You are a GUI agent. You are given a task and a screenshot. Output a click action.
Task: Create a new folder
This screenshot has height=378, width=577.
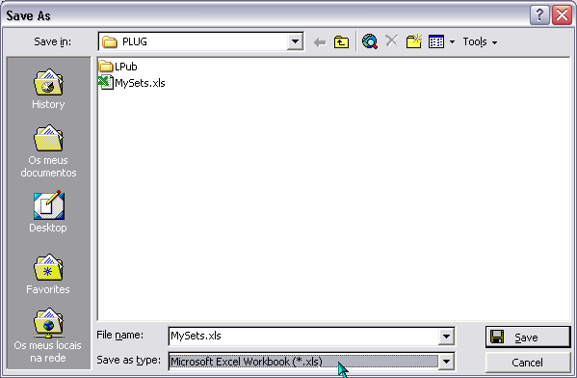pos(414,41)
